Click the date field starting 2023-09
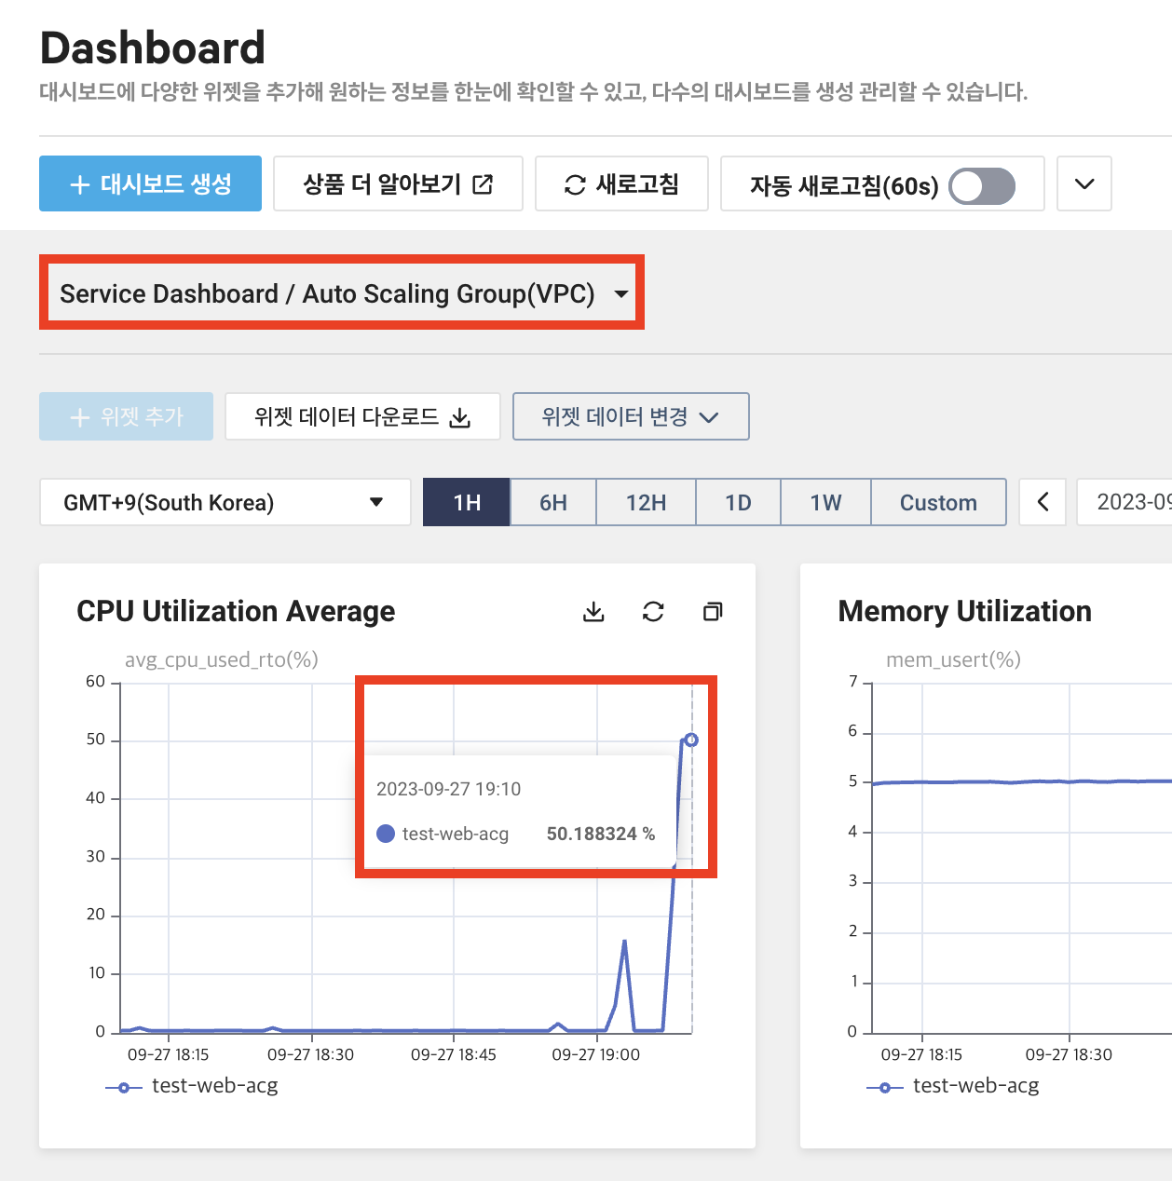 1124,502
